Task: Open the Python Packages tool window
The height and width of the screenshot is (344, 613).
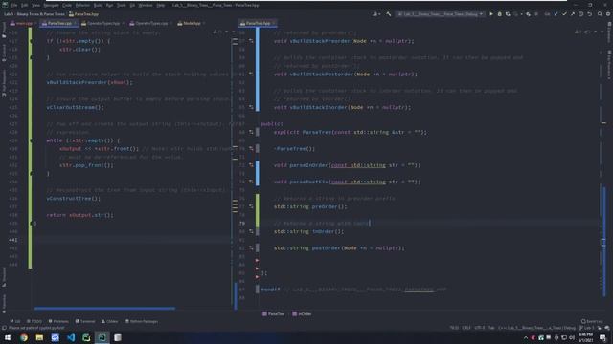Action: click(x=141, y=321)
